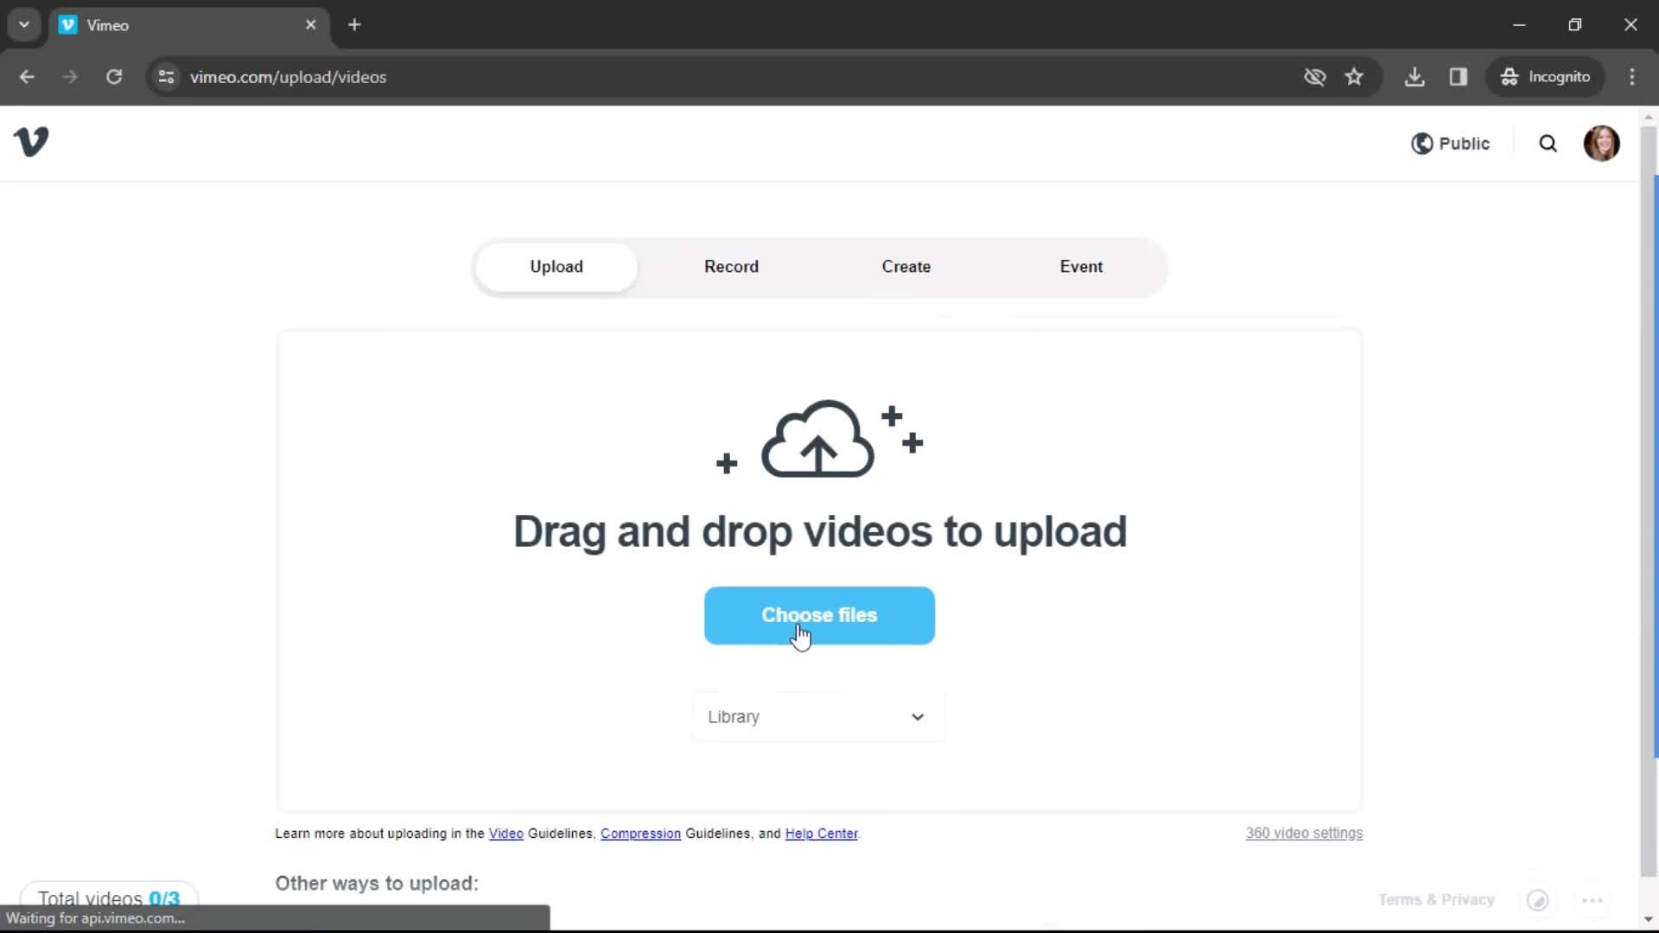1659x933 pixels.
Task: Open search with the magnifier icon
Action: click(1548, 143)
